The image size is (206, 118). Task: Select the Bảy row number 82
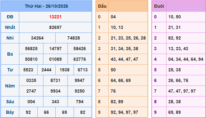[83, 112]
